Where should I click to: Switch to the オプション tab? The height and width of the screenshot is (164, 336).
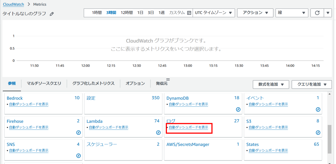(x=135, y=83)
